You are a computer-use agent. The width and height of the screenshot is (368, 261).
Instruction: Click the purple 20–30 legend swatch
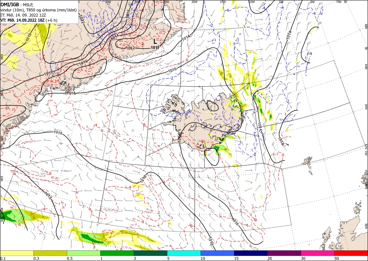click(284, 253)
